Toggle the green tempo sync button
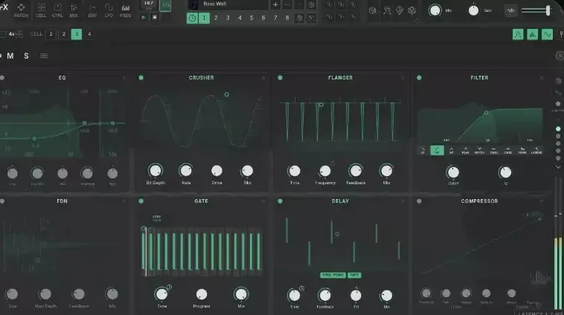 click(x=165, y=5)
